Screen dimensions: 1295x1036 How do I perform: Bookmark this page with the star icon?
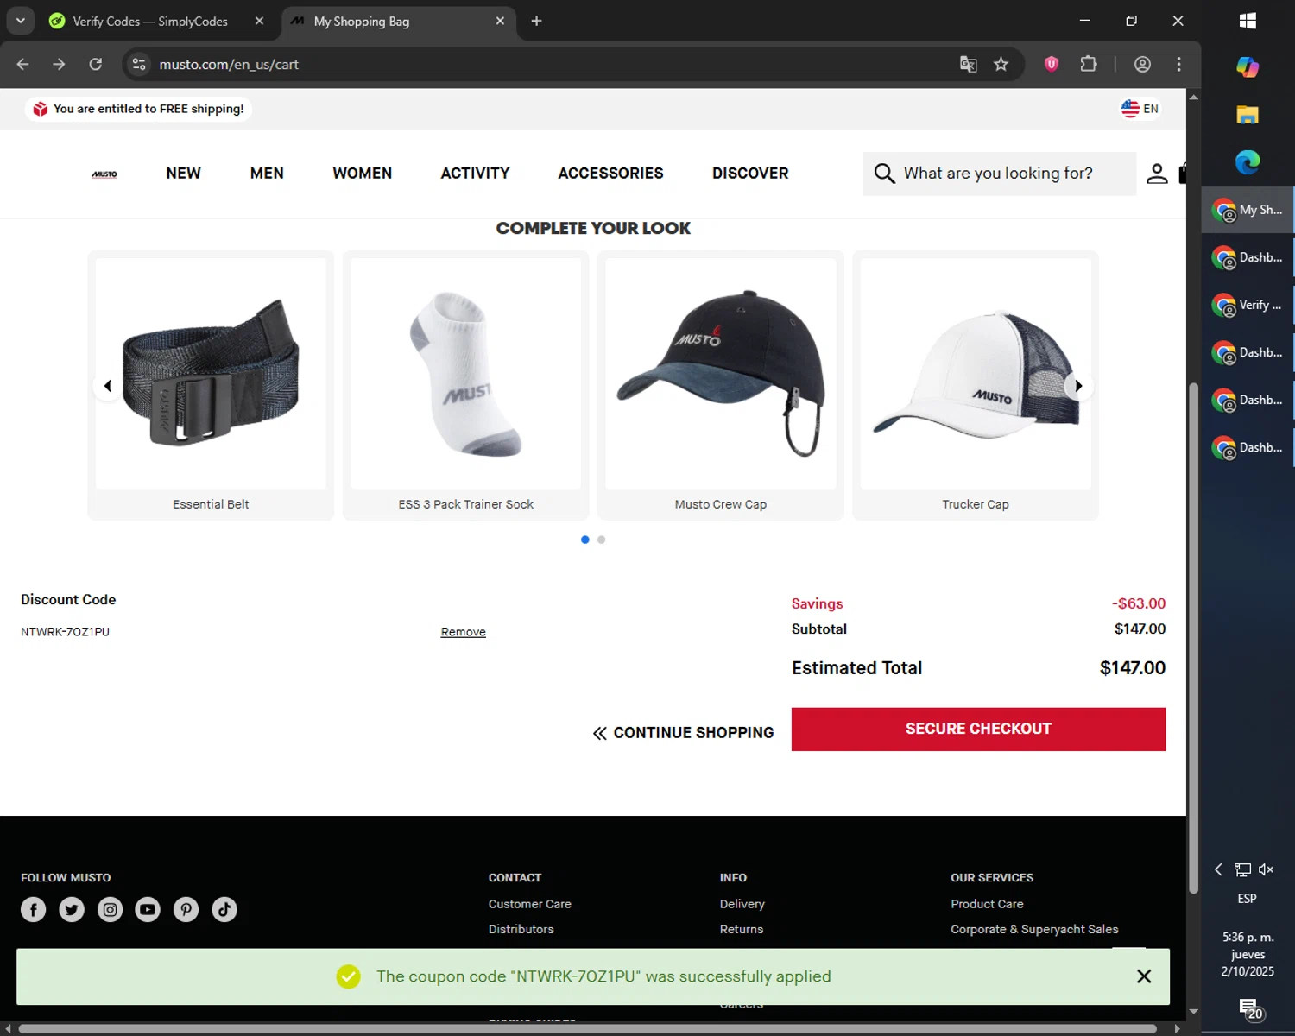[x=1001, y=64]
